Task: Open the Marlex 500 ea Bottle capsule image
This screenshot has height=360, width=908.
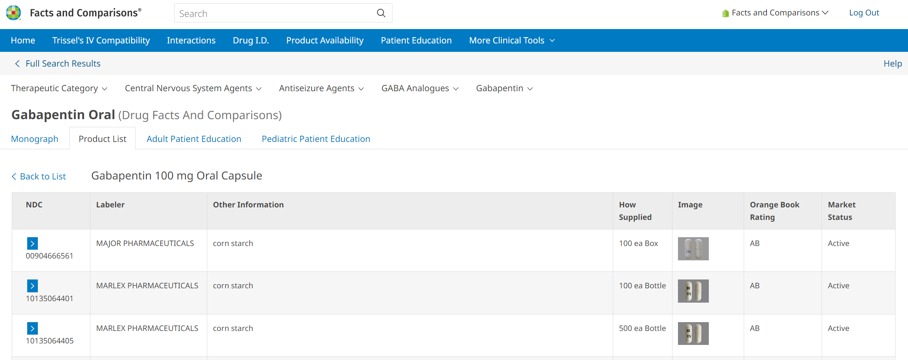Action: pyautogui.click(x=693, y=334)
